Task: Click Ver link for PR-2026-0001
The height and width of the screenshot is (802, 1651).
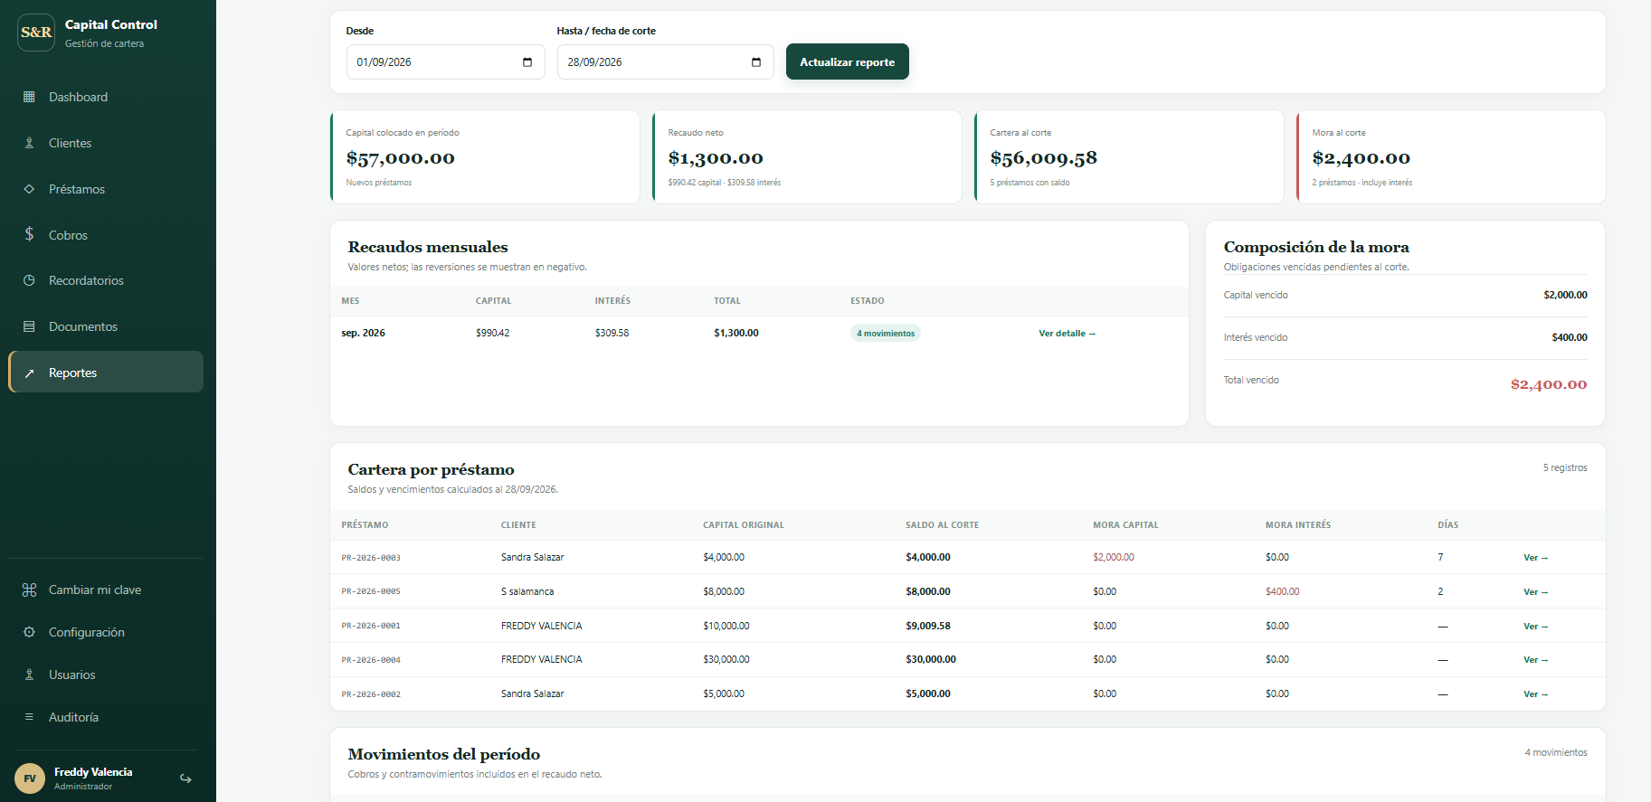Action: pos(1535,627)
